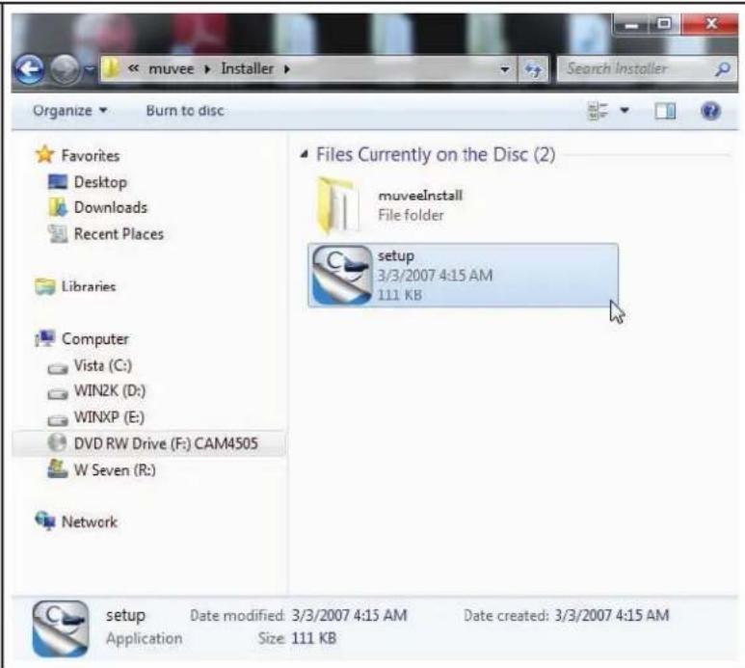Open the address bar history dropdown
Viewport: 745px width, 668px height.
click(x=505, y=69)
